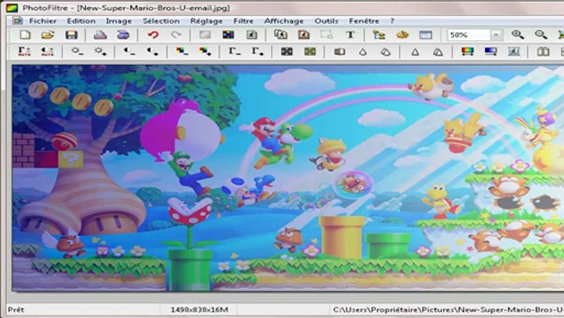Screen dimensions: 564x318
Task: Open Hue variation rainbow icon
Action: pyautogui.click(x=467, y=52)
